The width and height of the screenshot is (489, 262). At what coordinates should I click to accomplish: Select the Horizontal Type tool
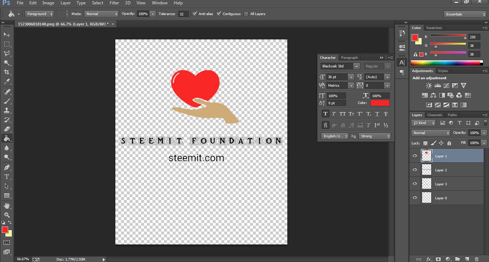point(7,177)
